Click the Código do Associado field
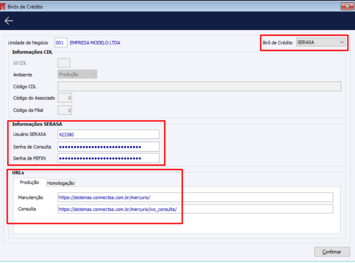This screenshot has height=263, width=355. click(65, 98)
